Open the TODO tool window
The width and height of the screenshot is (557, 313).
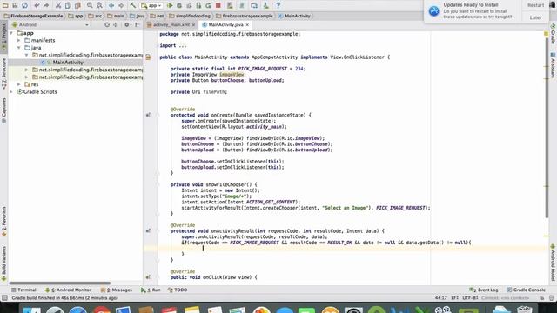[x=178, y=290]
